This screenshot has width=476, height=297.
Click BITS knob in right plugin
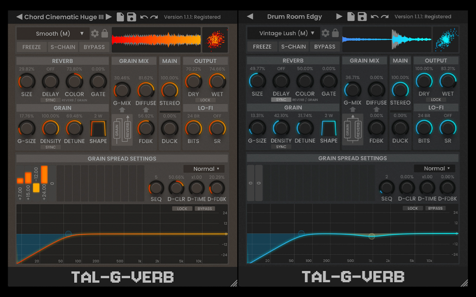(x=424, y=128)
